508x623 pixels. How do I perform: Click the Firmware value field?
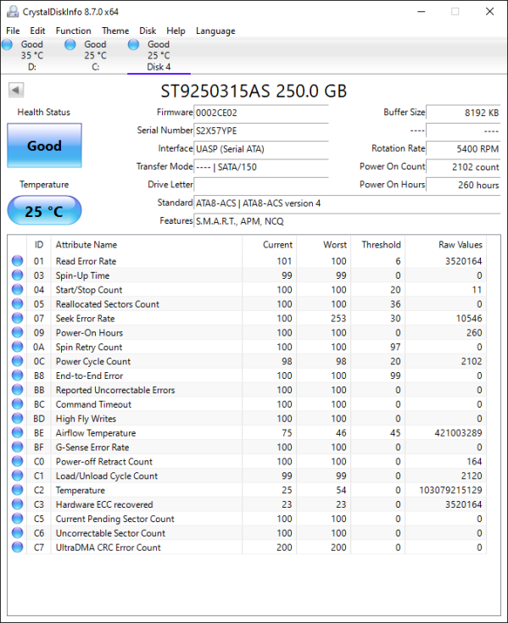[260, 113]
